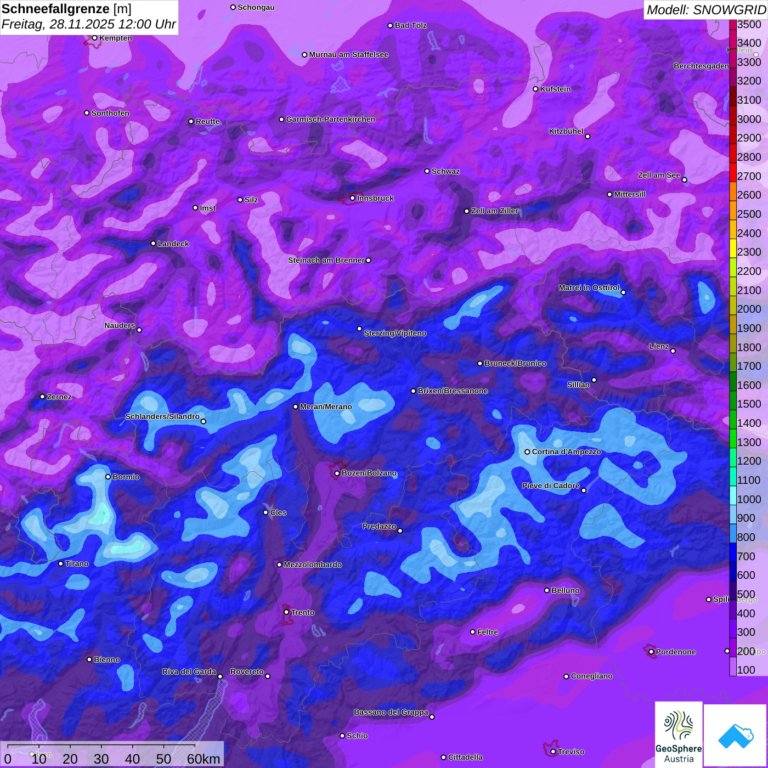Click the Pordenone city marker

[x=651, y=652]
